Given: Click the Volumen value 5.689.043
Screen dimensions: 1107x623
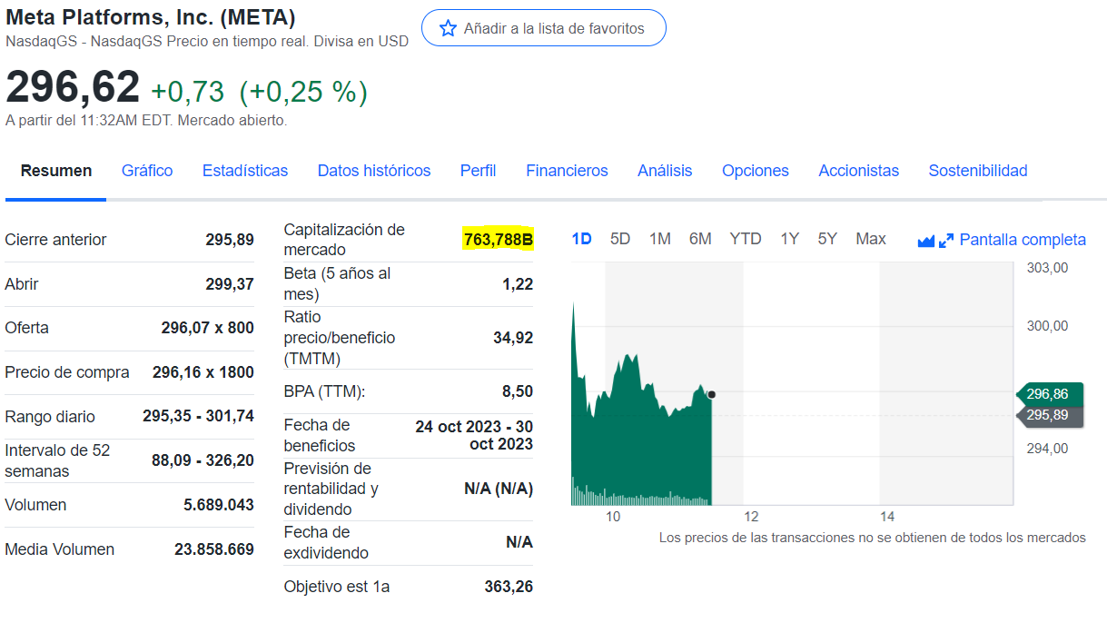Looking at the screenshot, I should click(219, 505).
